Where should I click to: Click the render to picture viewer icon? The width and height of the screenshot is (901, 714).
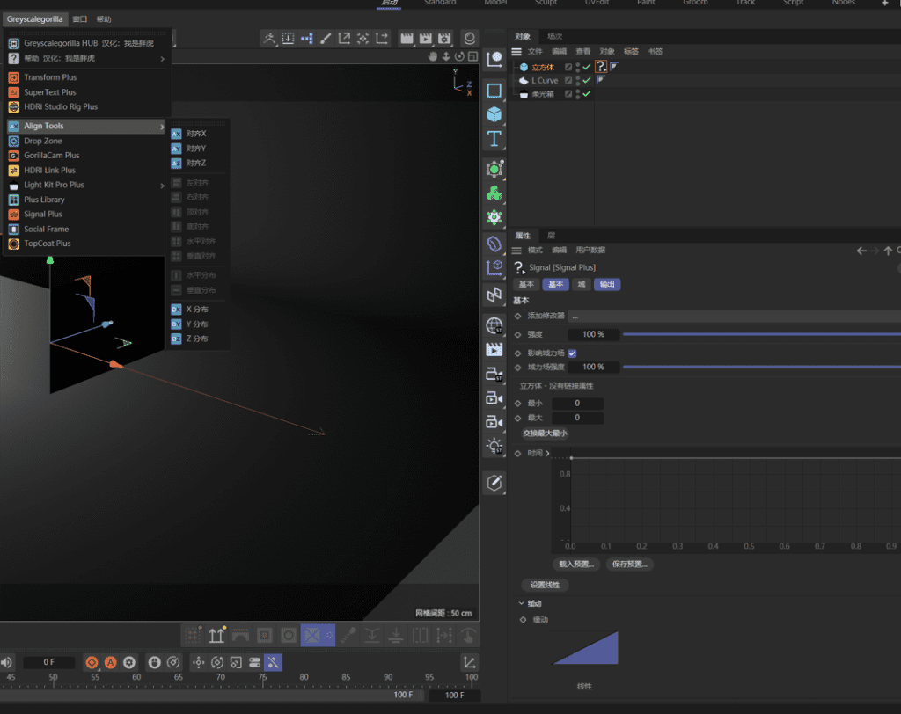(x=425, y=39)
